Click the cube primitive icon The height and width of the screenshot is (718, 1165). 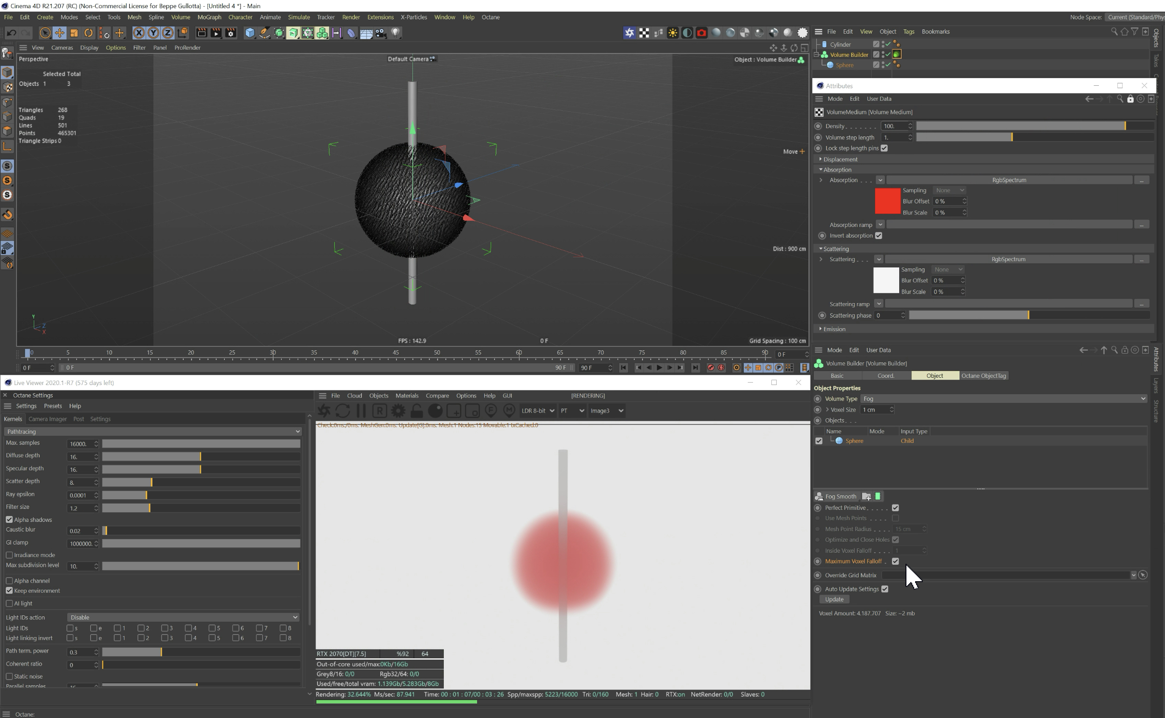click(249, 33)
